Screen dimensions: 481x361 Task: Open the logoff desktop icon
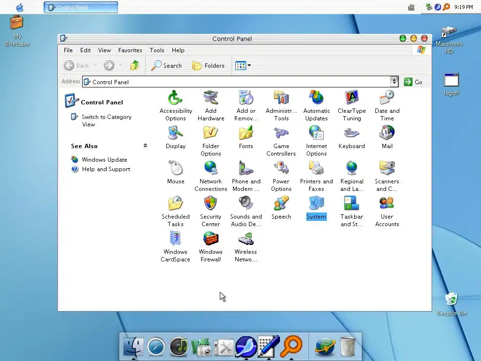click(x=451, y=85)
